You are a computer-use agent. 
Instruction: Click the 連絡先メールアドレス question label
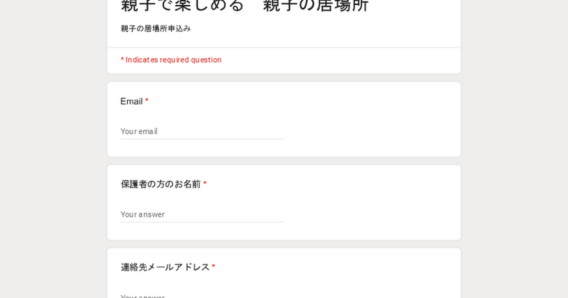point(165,267)
